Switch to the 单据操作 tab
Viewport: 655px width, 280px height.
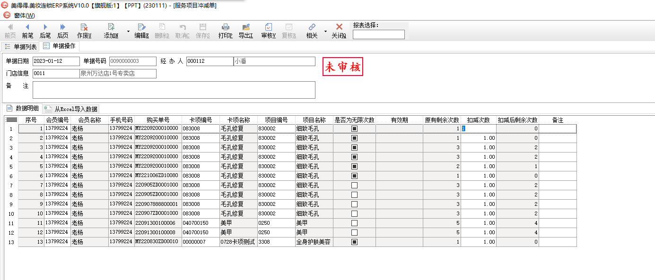click(x=59, y=46)
